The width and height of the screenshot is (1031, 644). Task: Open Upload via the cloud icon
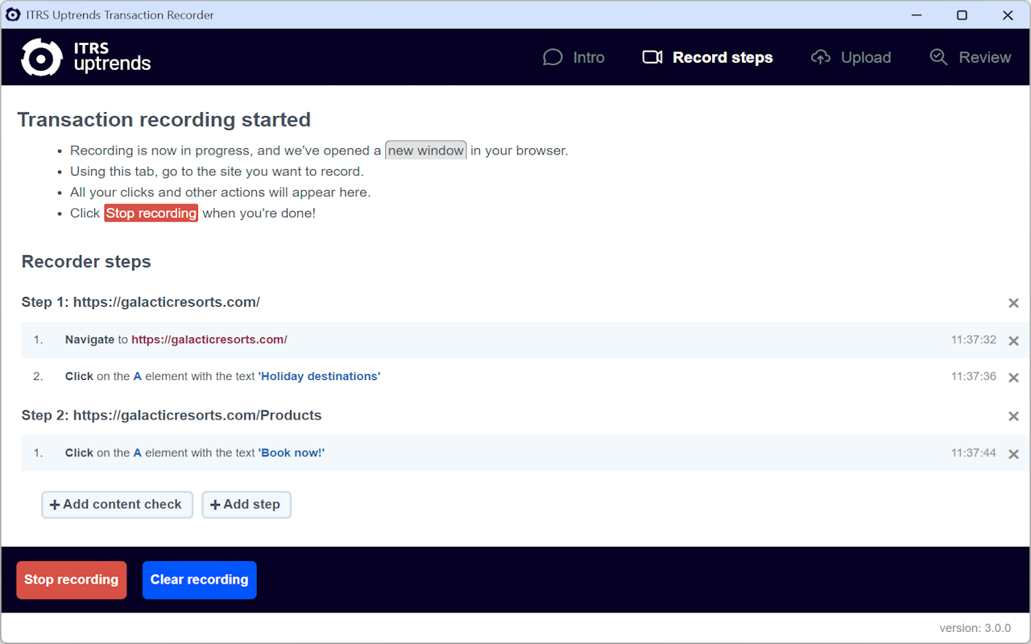(820, 57)
